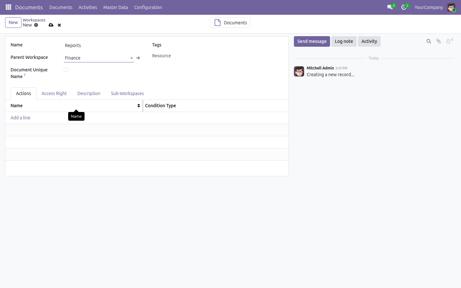Switch to the Description tab

(x=89, y=93)
